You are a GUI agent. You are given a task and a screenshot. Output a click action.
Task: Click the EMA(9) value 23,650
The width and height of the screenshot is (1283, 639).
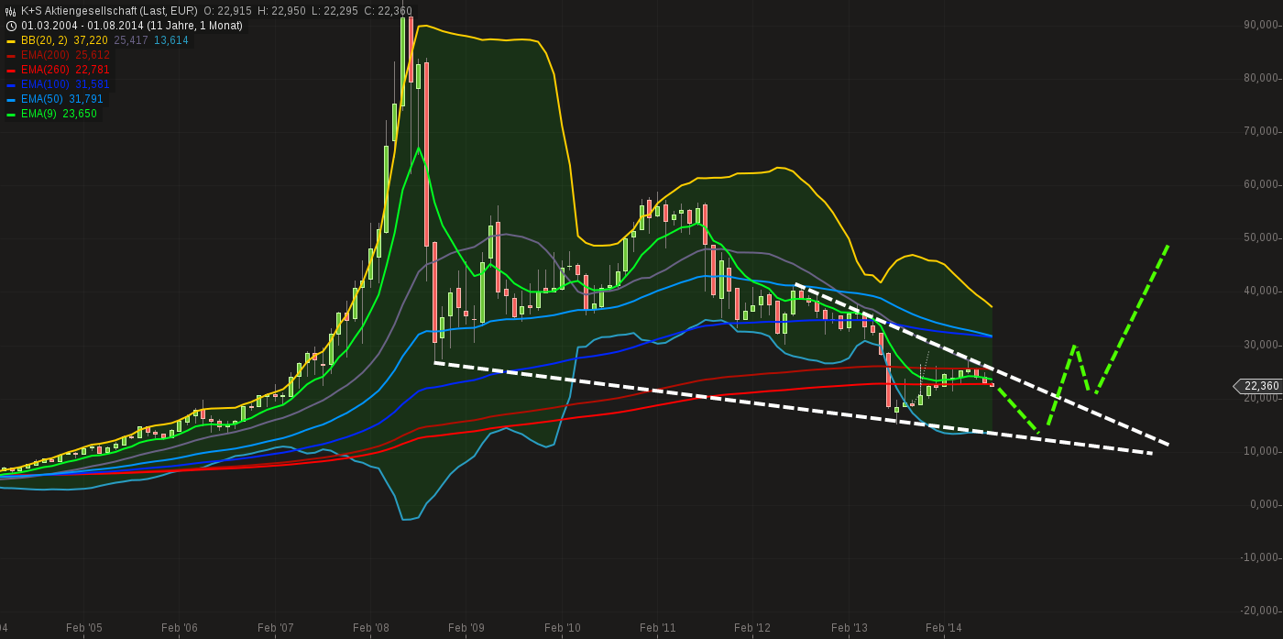(80, 114)
